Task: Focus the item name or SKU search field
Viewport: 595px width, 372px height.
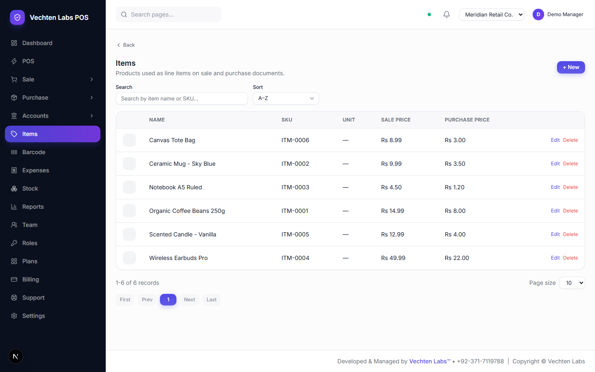Action: (182, 98)
